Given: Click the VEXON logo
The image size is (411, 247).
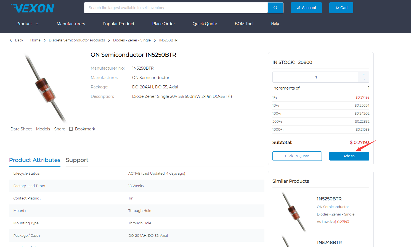Looking at the screenshot, I should coord(33,8).
